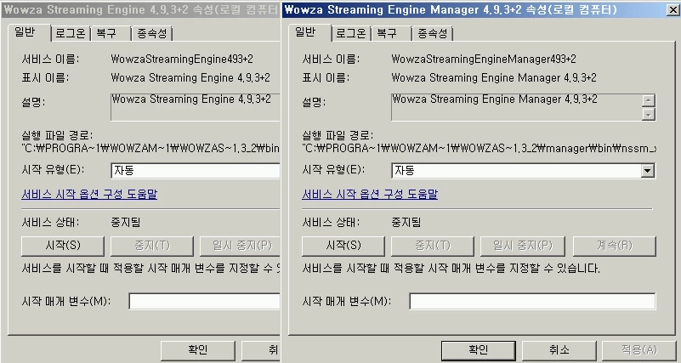Click display name Wowza Streaming Engine Manager 4.9.3+2

tap(494, 78)
